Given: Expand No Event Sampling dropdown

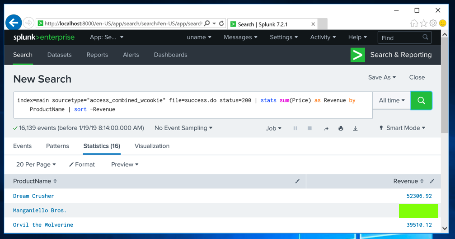Looking at the screenshot, I should tap(183, 128).
